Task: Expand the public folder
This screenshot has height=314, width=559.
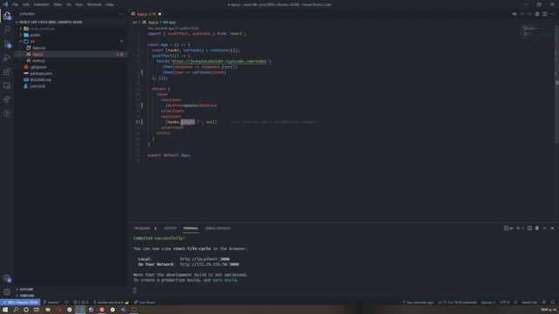Action: pos(35,35)
